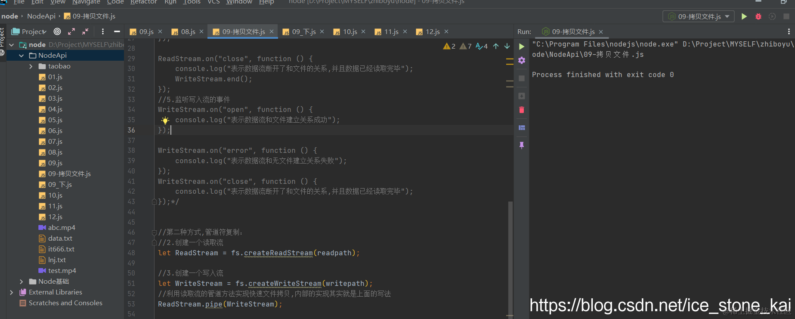The image size is (795, 319).
Task: Open the Tools menu
Action: pyautogui.click(x=192, y=2)
